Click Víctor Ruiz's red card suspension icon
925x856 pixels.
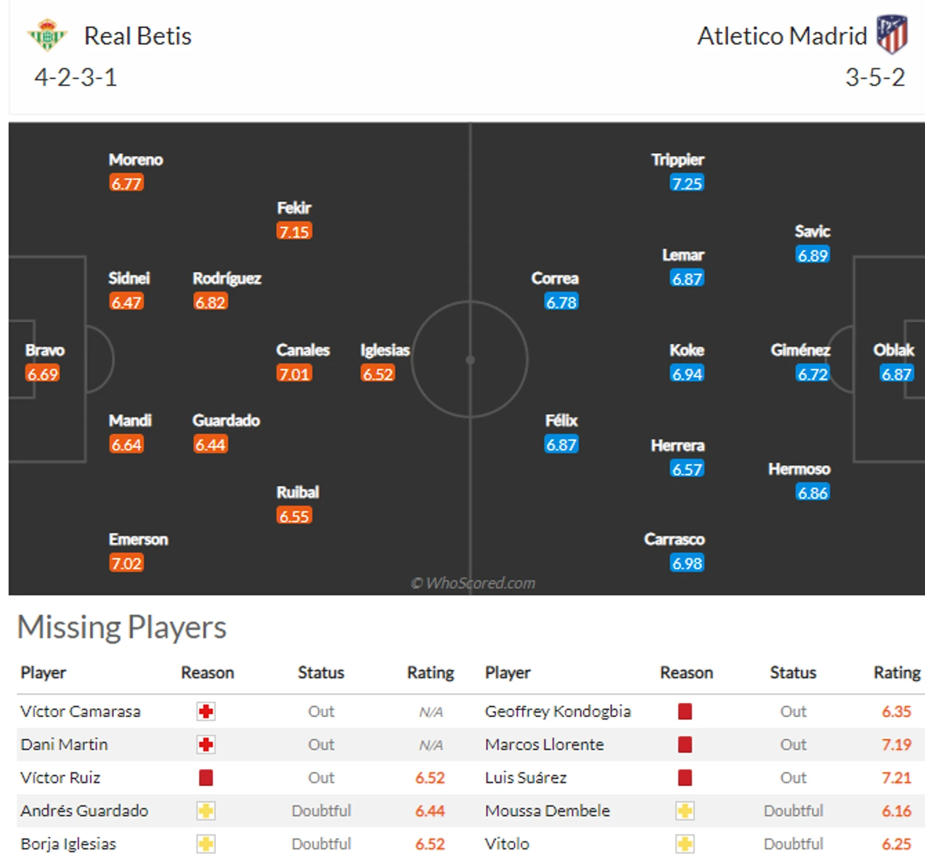(206, 777)
